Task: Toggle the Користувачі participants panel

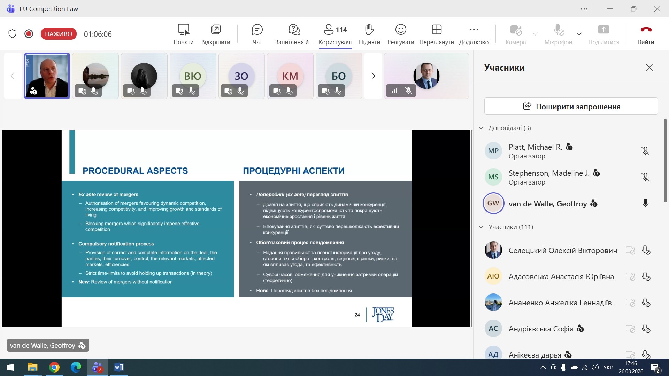Action: coord(335,34)
